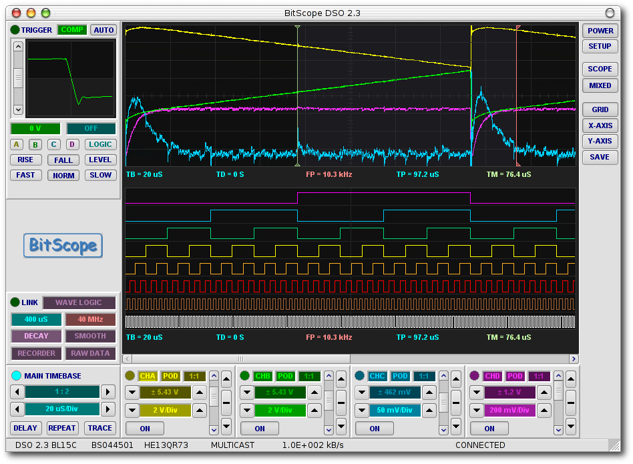Click the CHB channel indicator light
Image resolution: width=633 pixels, height=464 pixels.
(x=244, y=376)
